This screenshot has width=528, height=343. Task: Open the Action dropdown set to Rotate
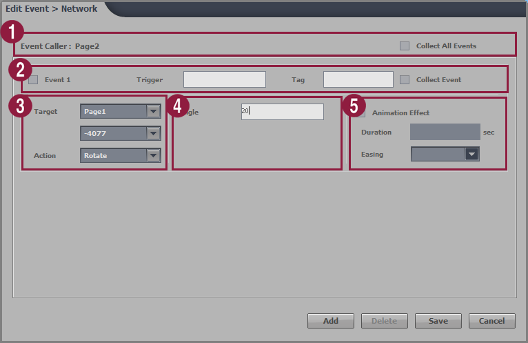click(121, 155)
